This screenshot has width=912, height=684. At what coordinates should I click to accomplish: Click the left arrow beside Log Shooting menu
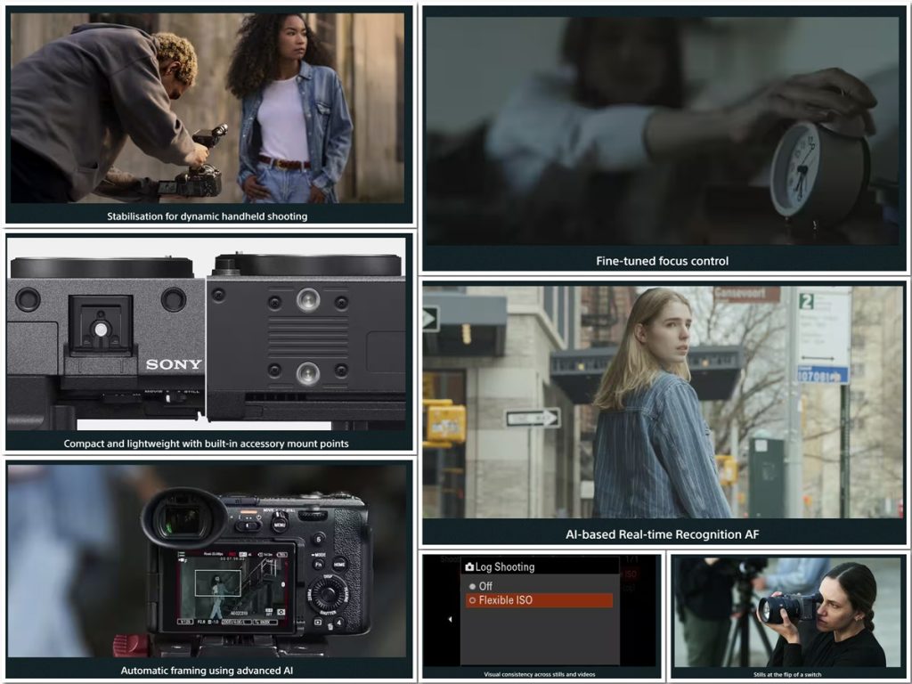click(x=449, y=619)
